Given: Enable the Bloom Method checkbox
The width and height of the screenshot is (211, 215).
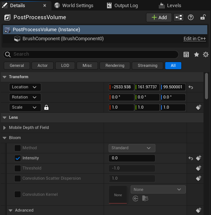Looking at the screenshot, I should click(18, 148).
